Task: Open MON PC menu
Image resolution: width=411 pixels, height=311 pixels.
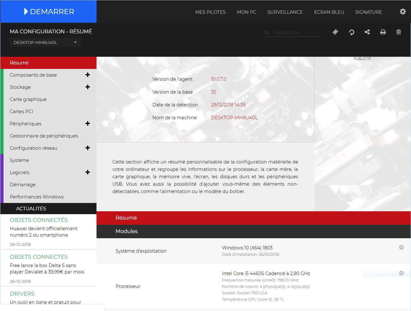Action: (x=247, y=12)
